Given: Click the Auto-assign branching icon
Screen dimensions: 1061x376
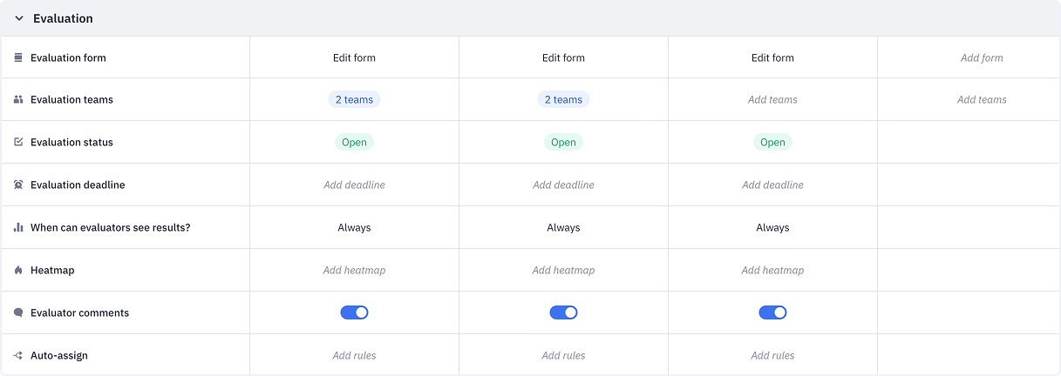Looking at the screenshot, I should [x=18, y=355].
